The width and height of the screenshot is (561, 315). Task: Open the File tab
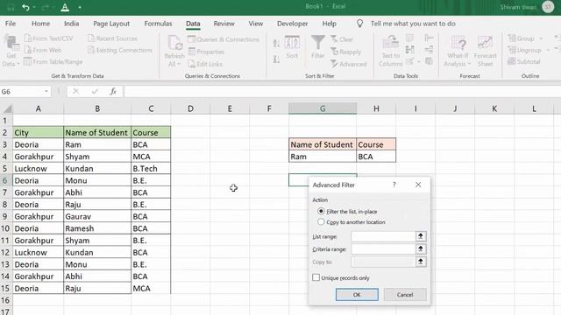point(11,24)
